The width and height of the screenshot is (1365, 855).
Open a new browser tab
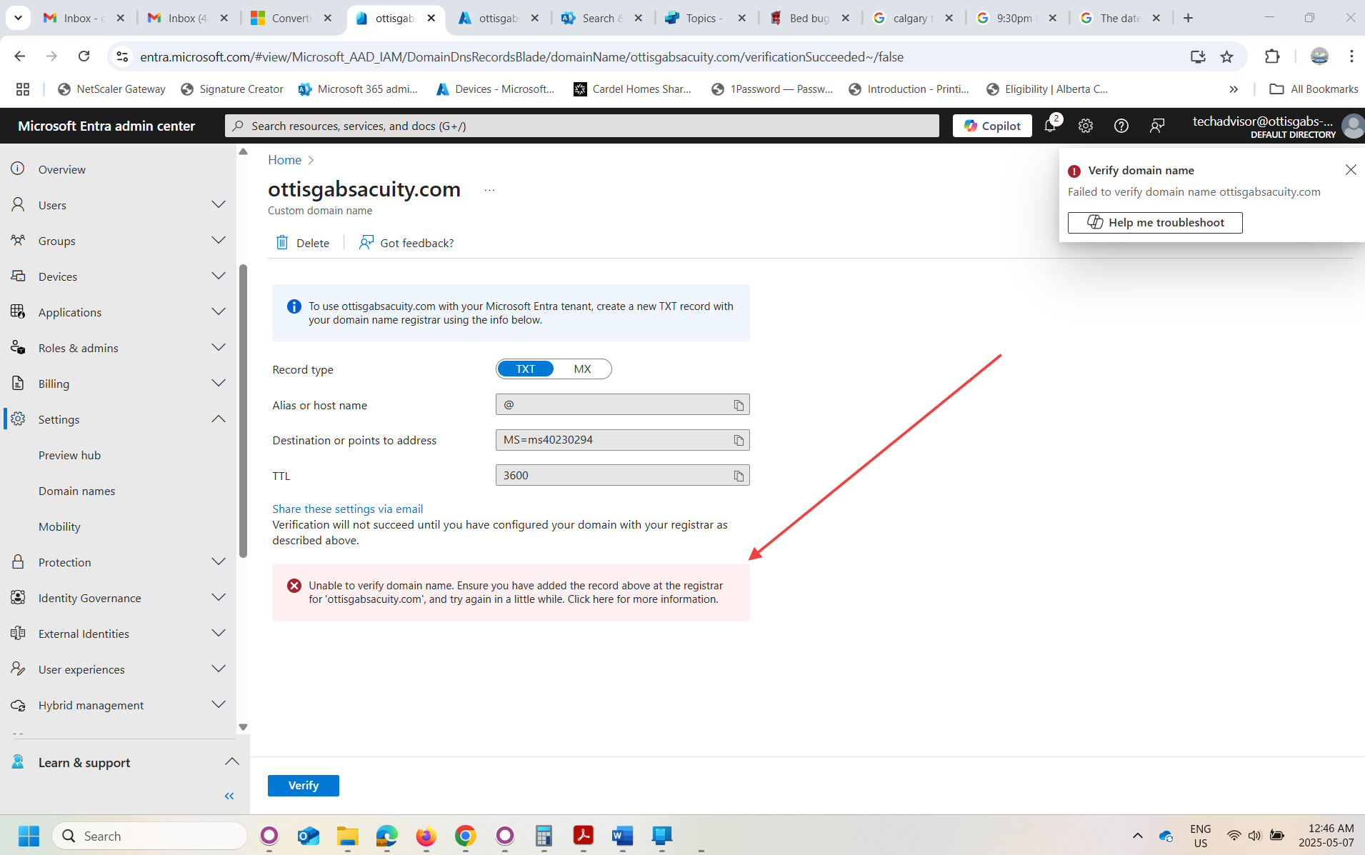[x=1188, y=18]
